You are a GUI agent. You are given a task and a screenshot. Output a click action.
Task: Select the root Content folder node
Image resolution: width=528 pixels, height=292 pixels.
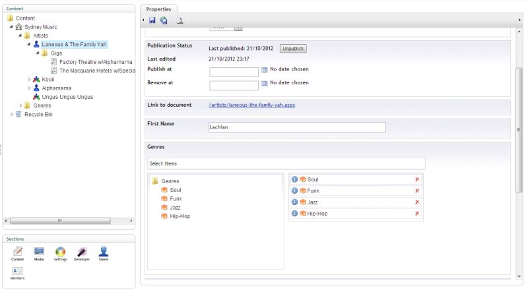[x=25, y=18]
